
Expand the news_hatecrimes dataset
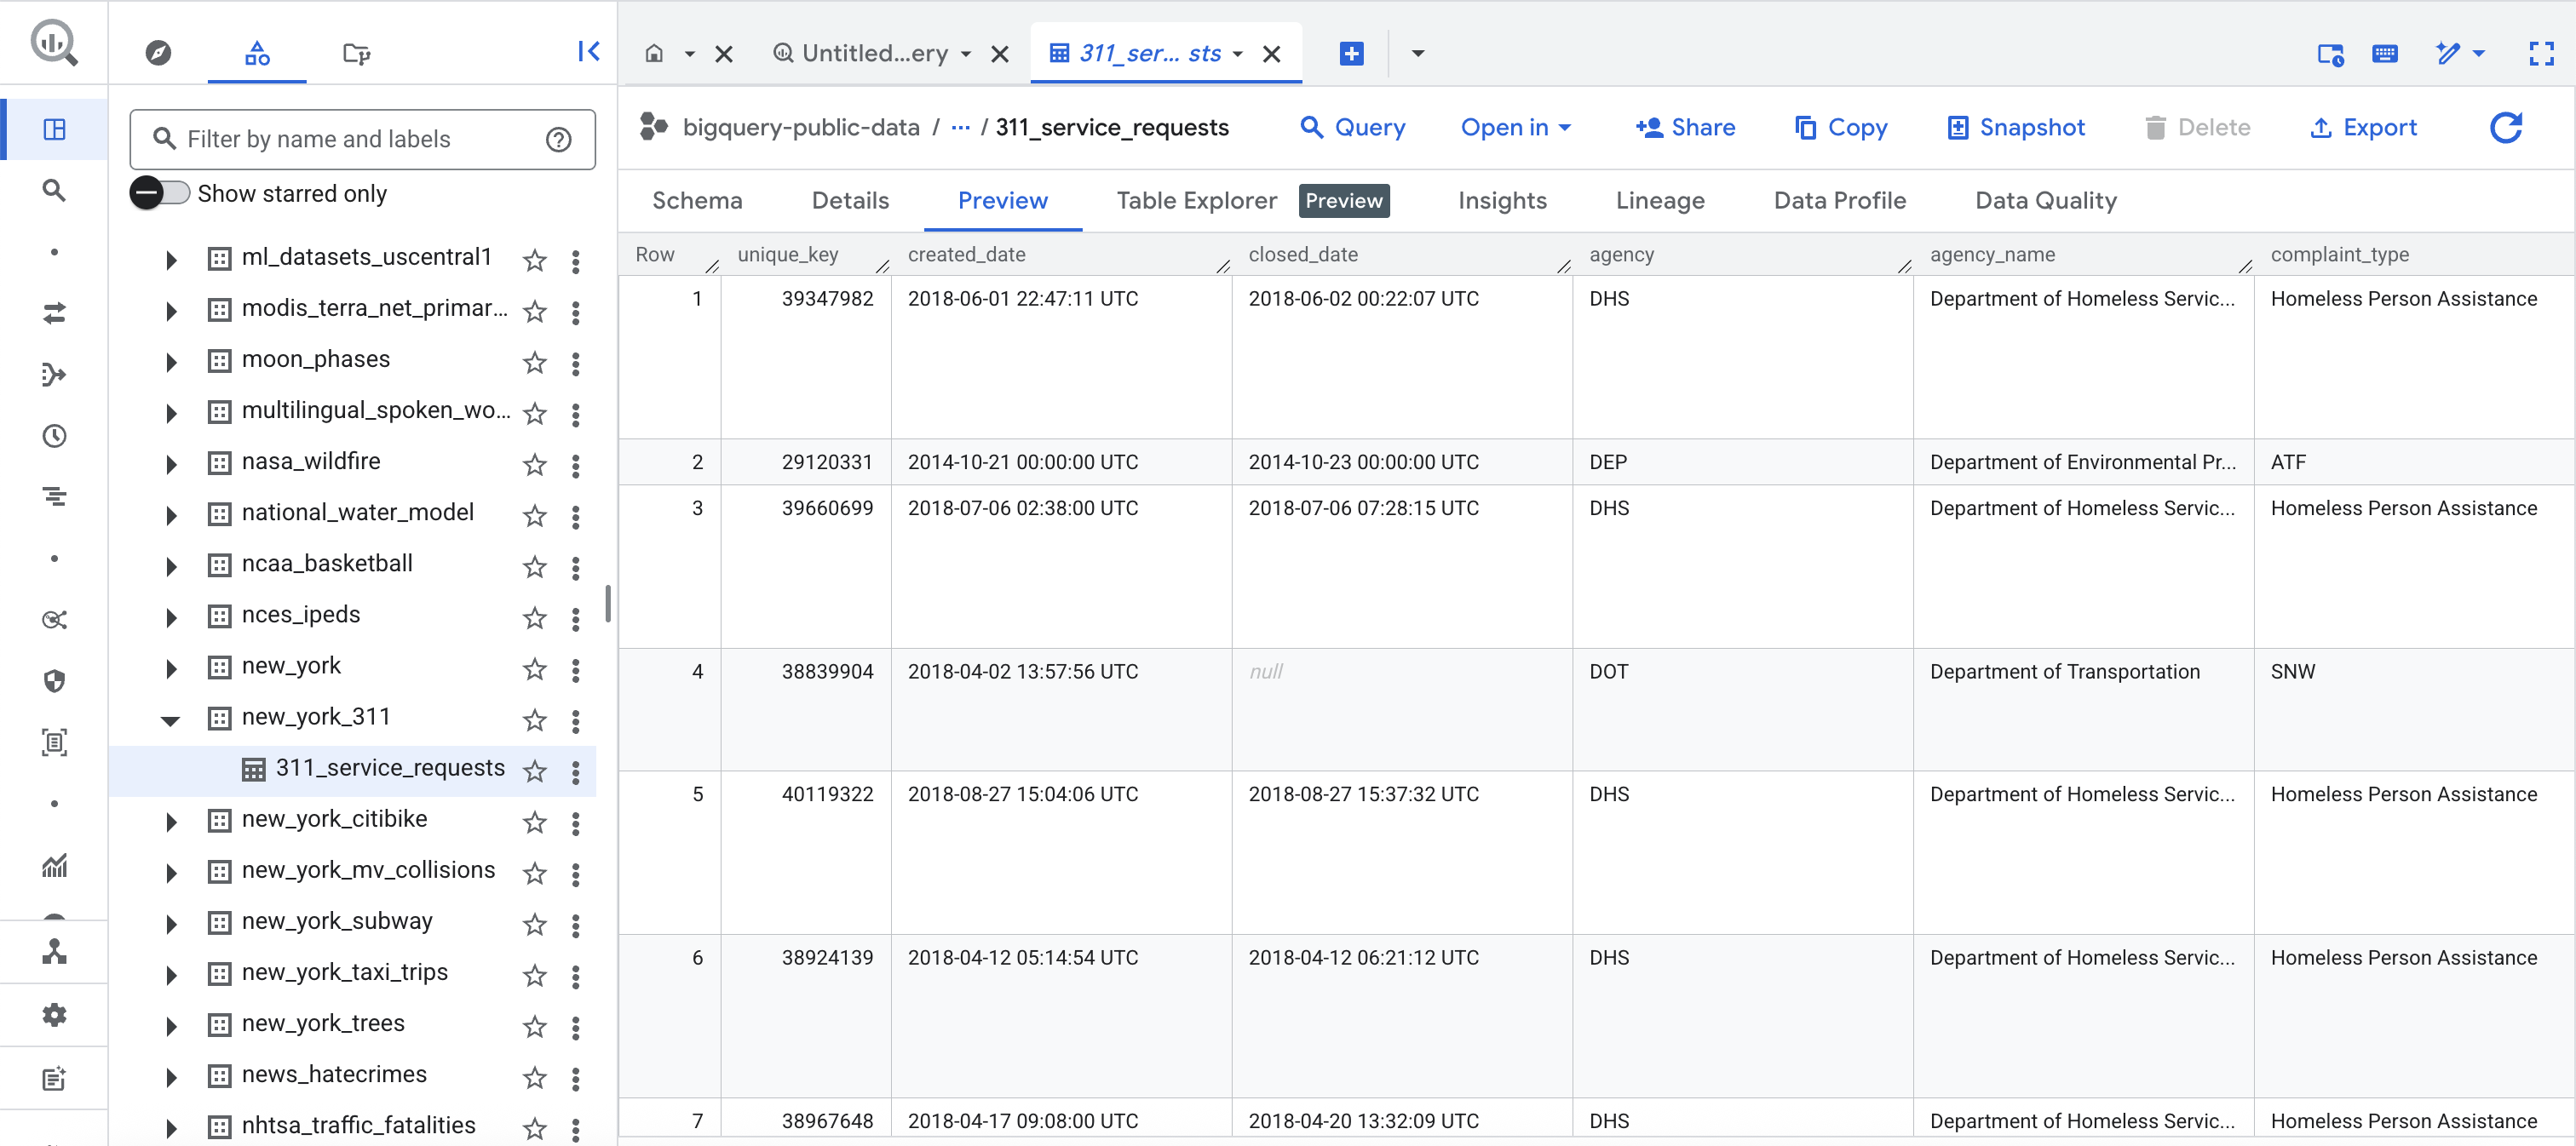[x=171, y=1076]
